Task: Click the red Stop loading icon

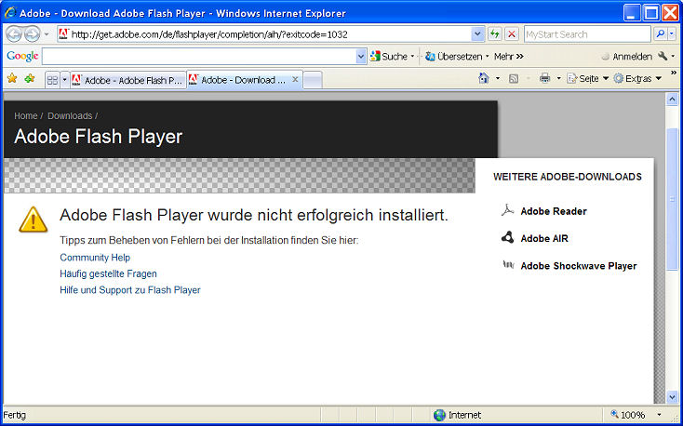Action: (512, 34)
